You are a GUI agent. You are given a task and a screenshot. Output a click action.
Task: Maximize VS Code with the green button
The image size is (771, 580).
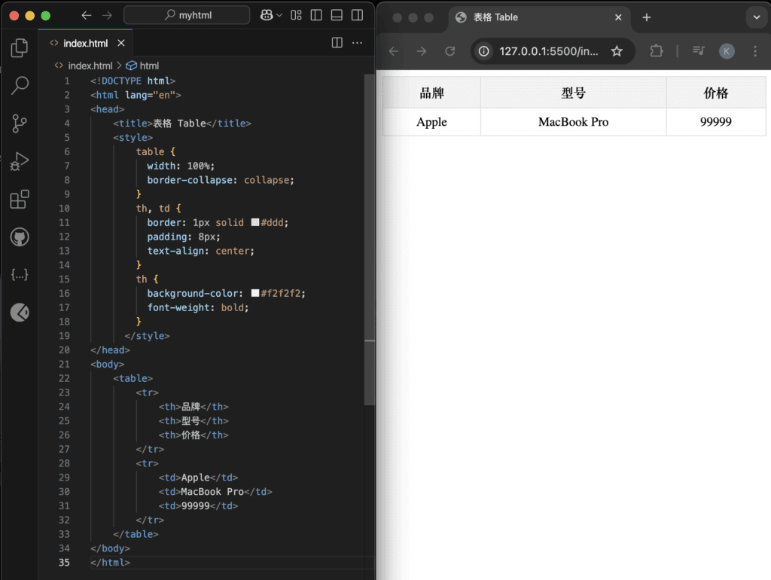tap(46, 16)
